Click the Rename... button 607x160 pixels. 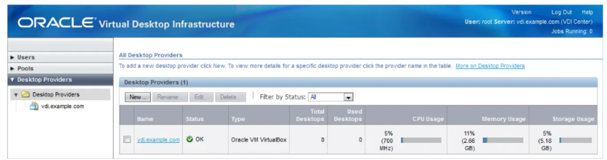pos(170,97)
